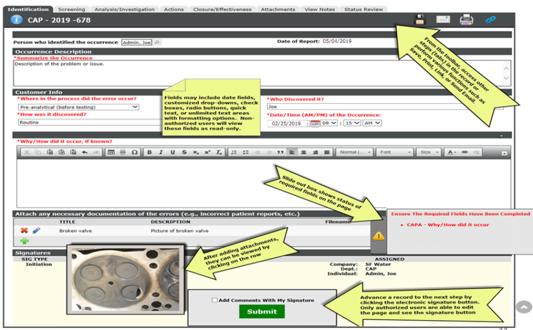Viewport: 533px width, 330px height.
Task: Send the record via the email envelope icon
Action: (x=443, y=19)
